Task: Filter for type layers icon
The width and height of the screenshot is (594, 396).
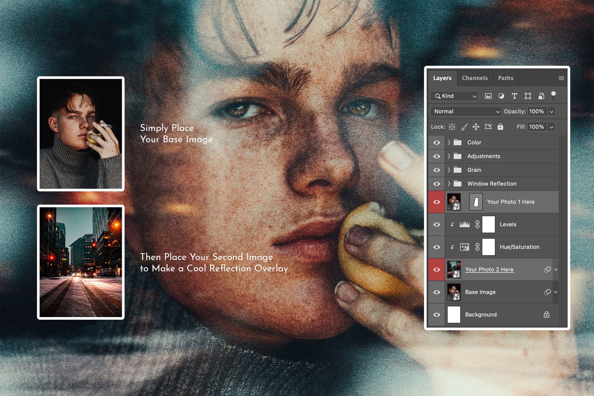Action: point(514,96)
